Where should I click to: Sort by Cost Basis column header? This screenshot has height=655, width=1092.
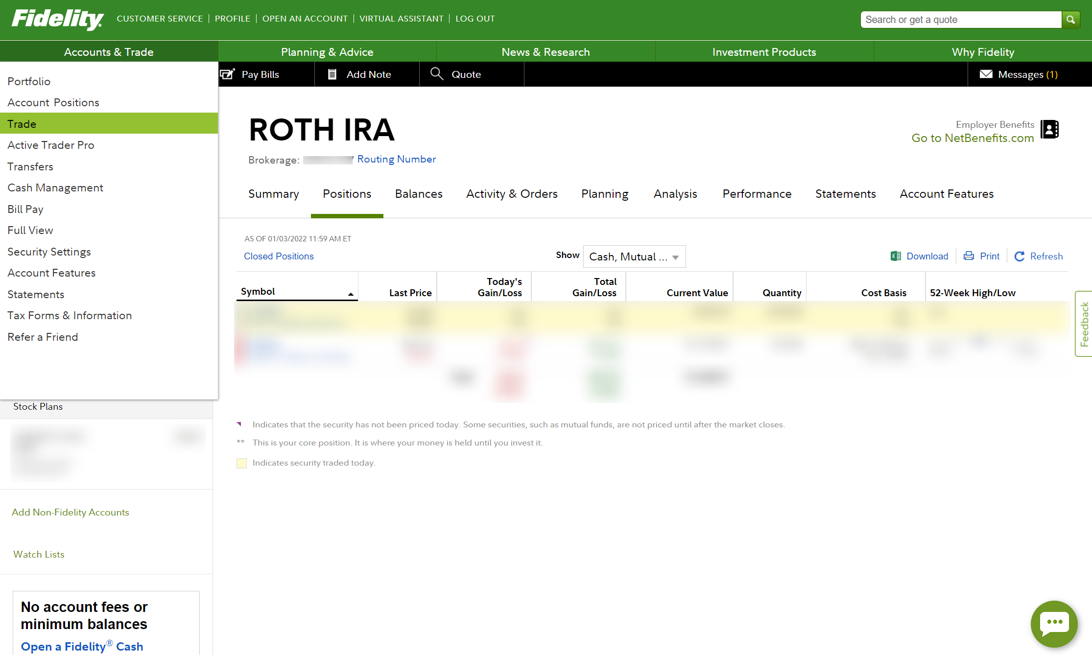pos(883,293)
